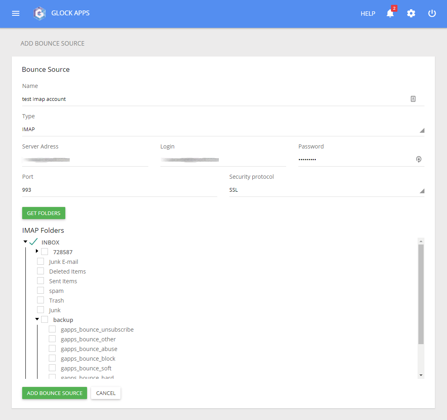Click the ADD BOUNCE SOURCE button

[54, 393]
